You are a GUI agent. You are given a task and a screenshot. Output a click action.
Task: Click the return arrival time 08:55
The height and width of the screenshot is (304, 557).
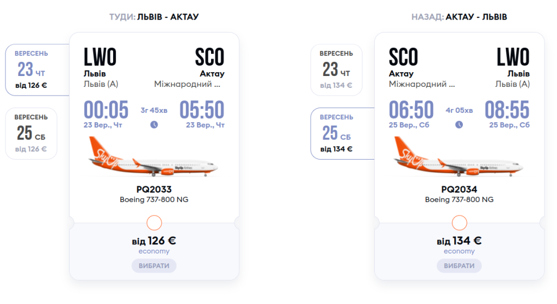(507, 110)
